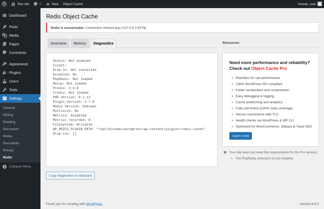
Task: Click the Tools wrench icon
Action: pyautogui.click(x=5, y=90)
